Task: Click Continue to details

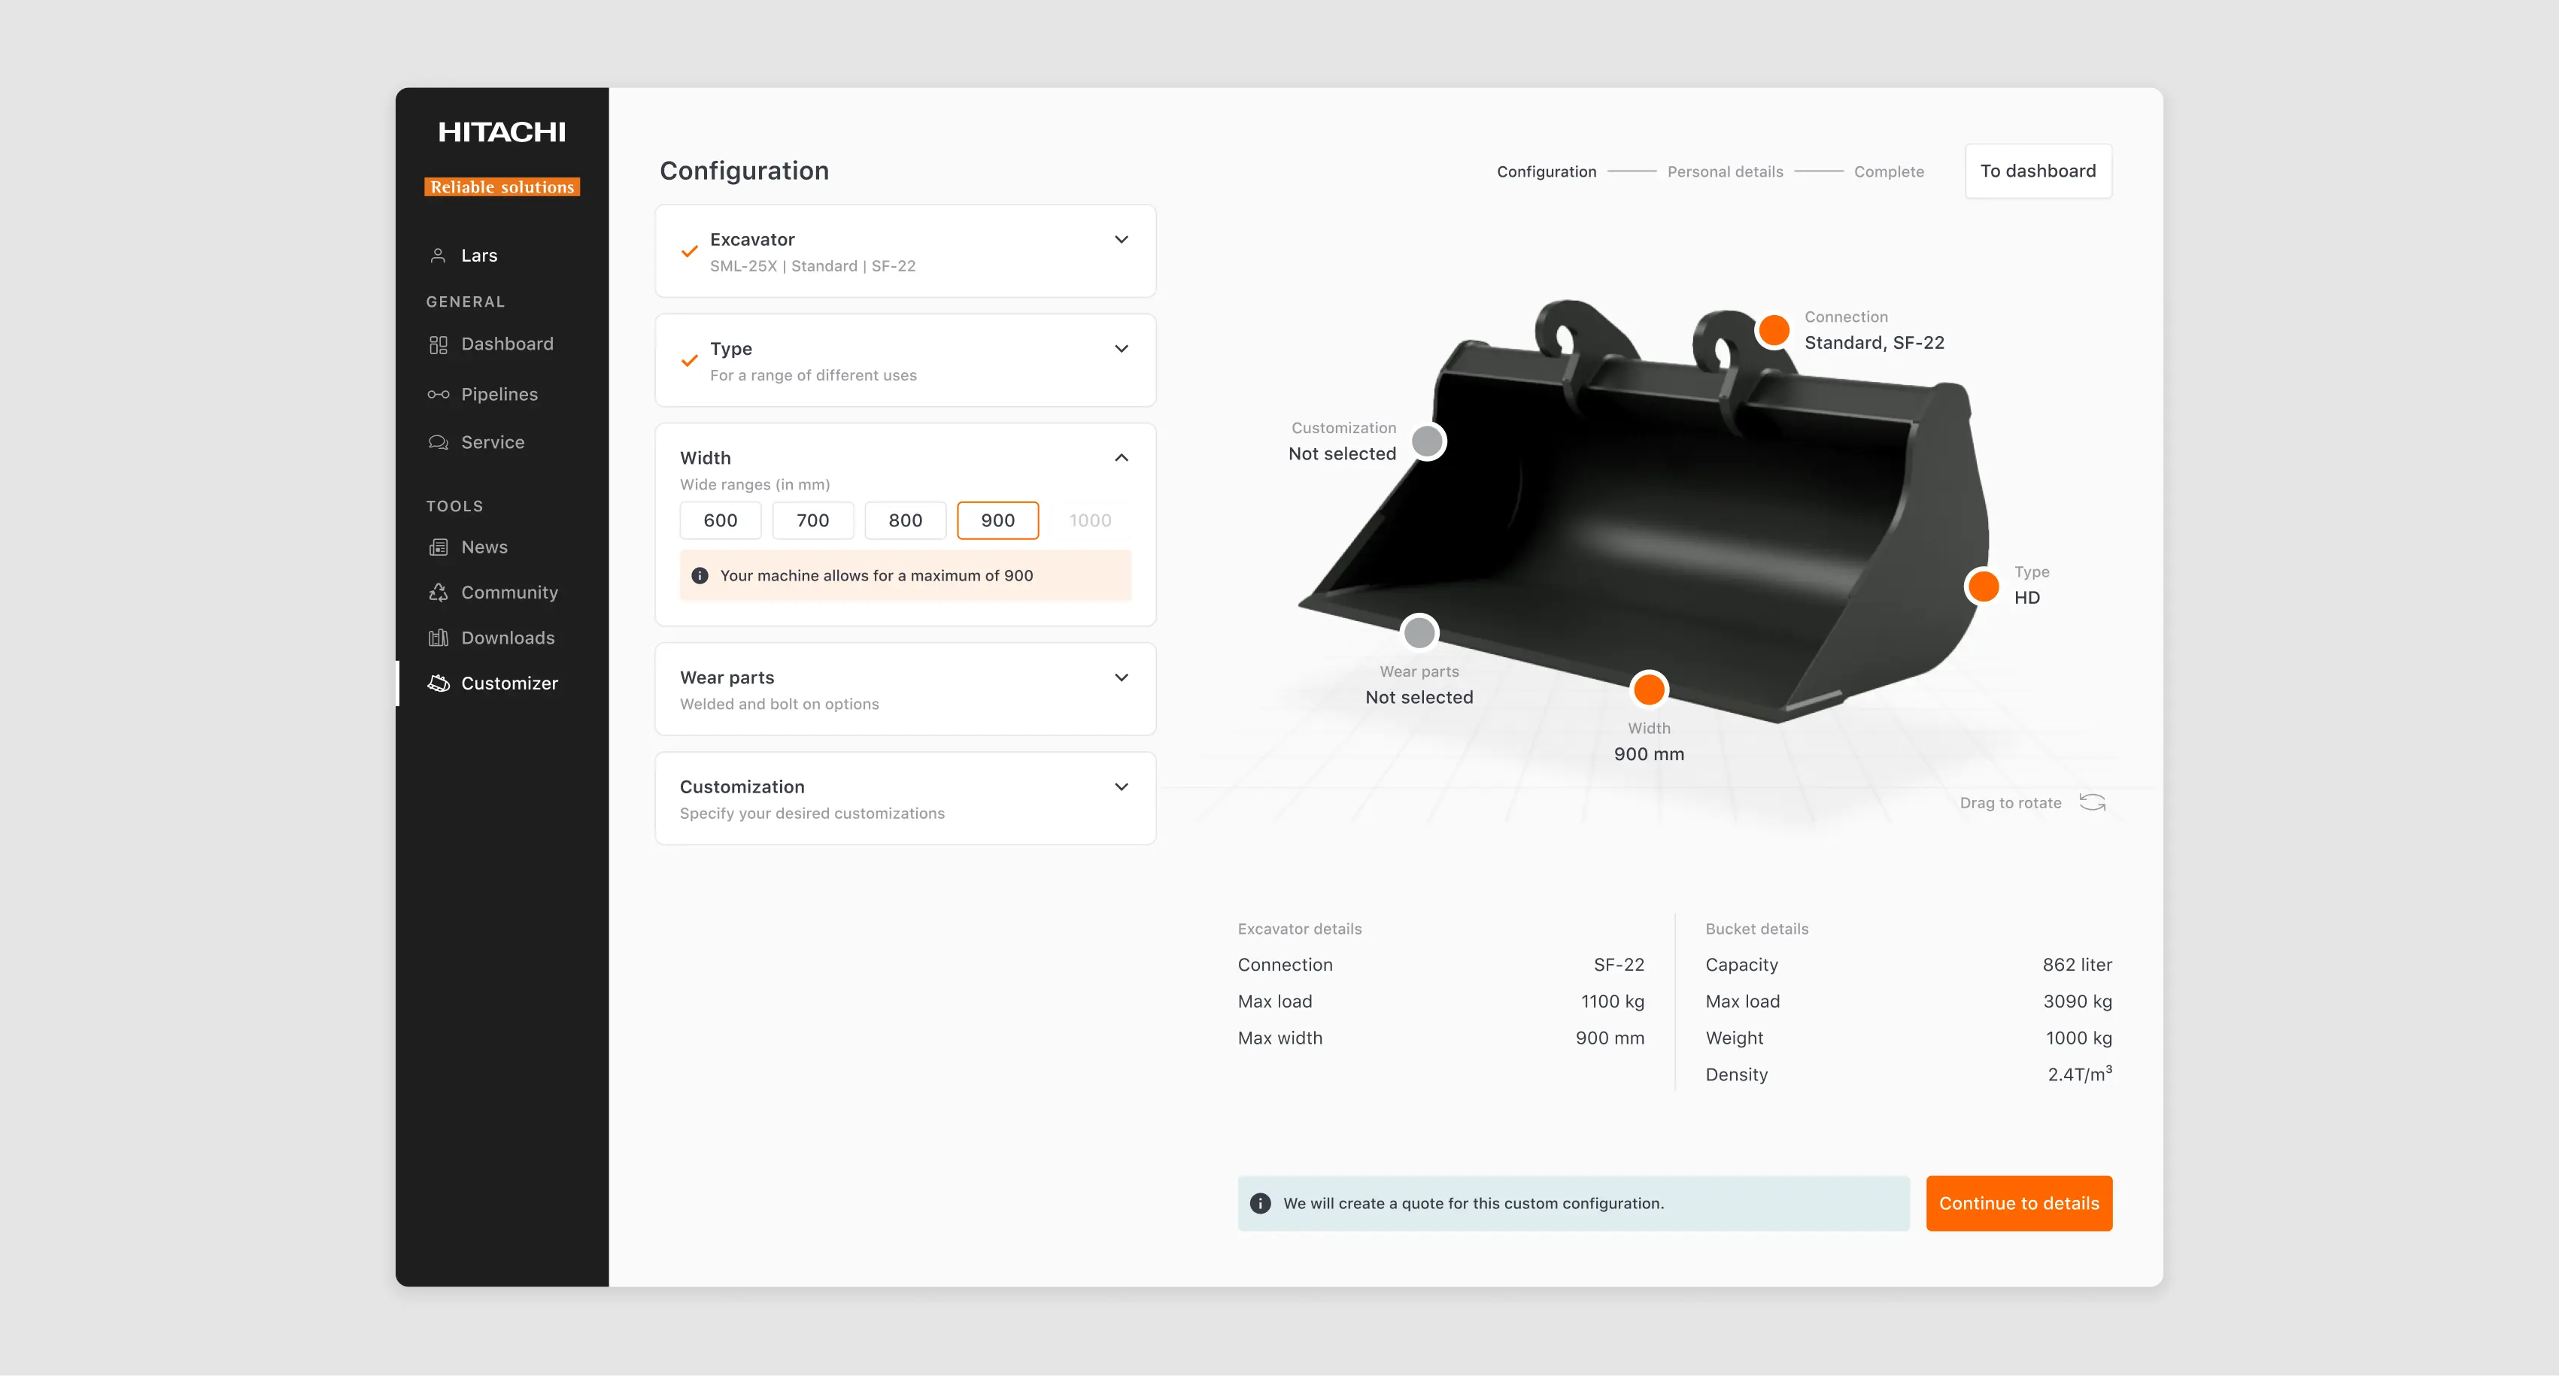Action: (2019, 1202)
